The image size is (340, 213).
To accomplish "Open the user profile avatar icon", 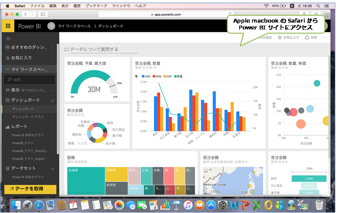I will [x=51, y=26].
